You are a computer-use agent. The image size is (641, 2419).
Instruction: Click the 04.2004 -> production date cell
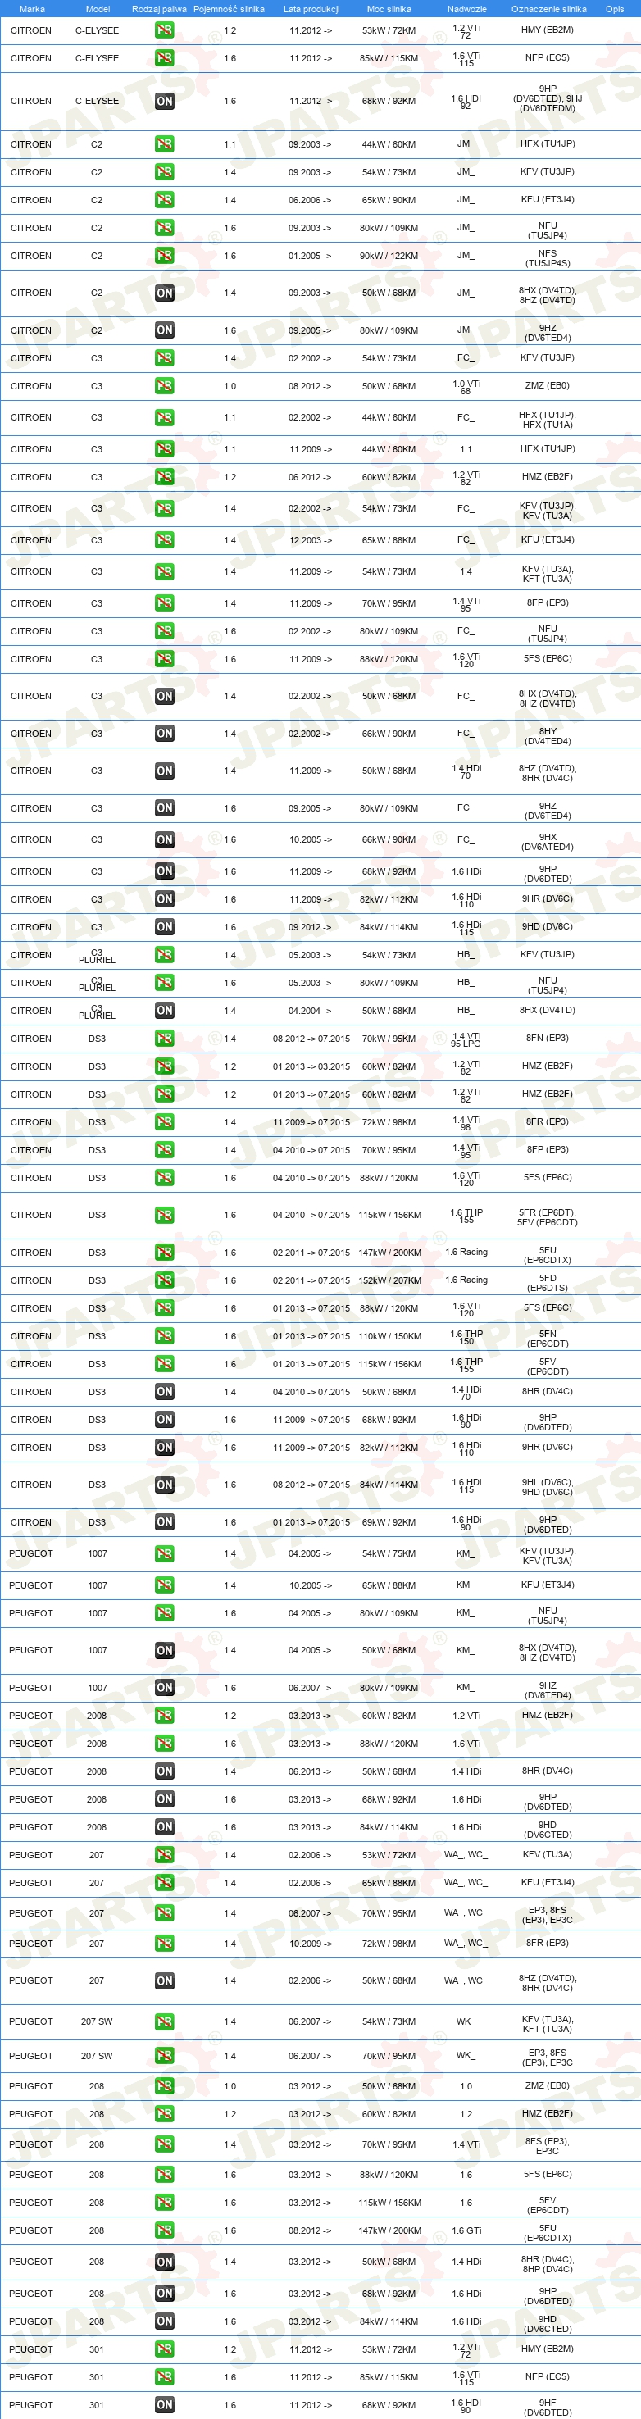(x=310, y=1012)
